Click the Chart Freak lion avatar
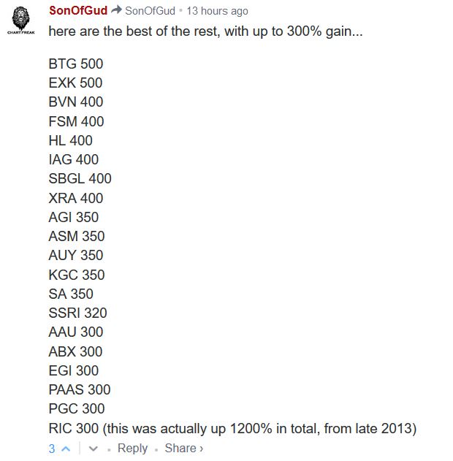 pos(20,21)
